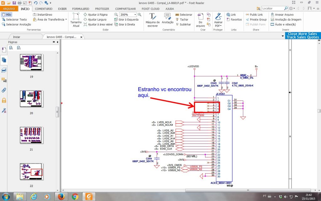Choose Ajustar à Página fit option
Screen dimensions: 321x201
[95, 14]
